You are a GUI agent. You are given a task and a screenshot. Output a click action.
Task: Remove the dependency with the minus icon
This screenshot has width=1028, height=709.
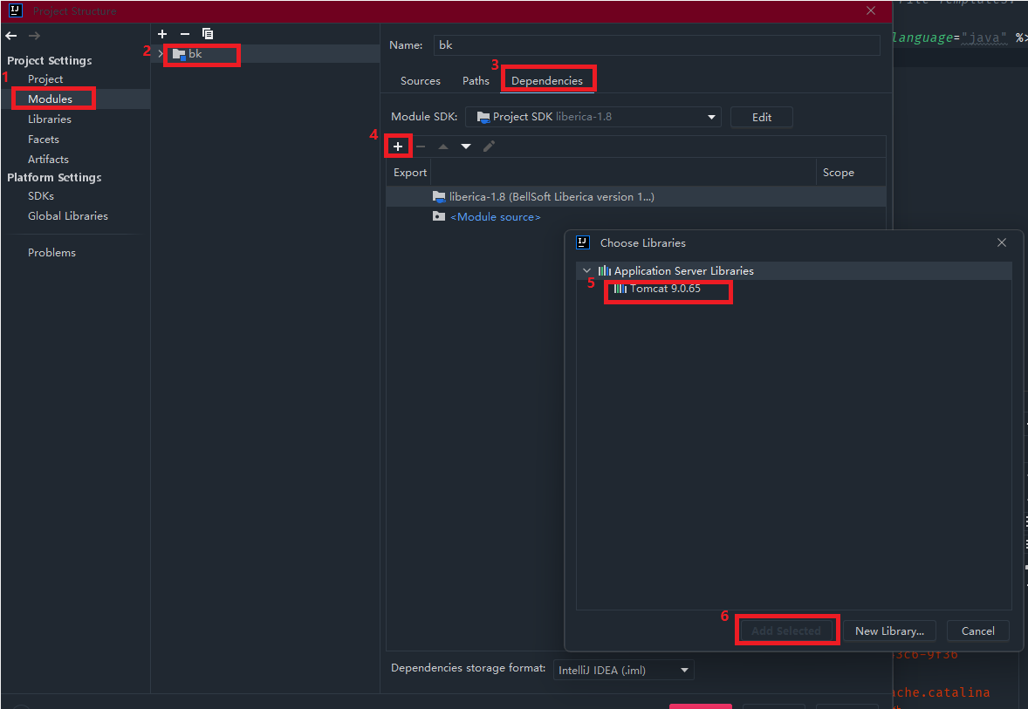click(x=421, y=147)
